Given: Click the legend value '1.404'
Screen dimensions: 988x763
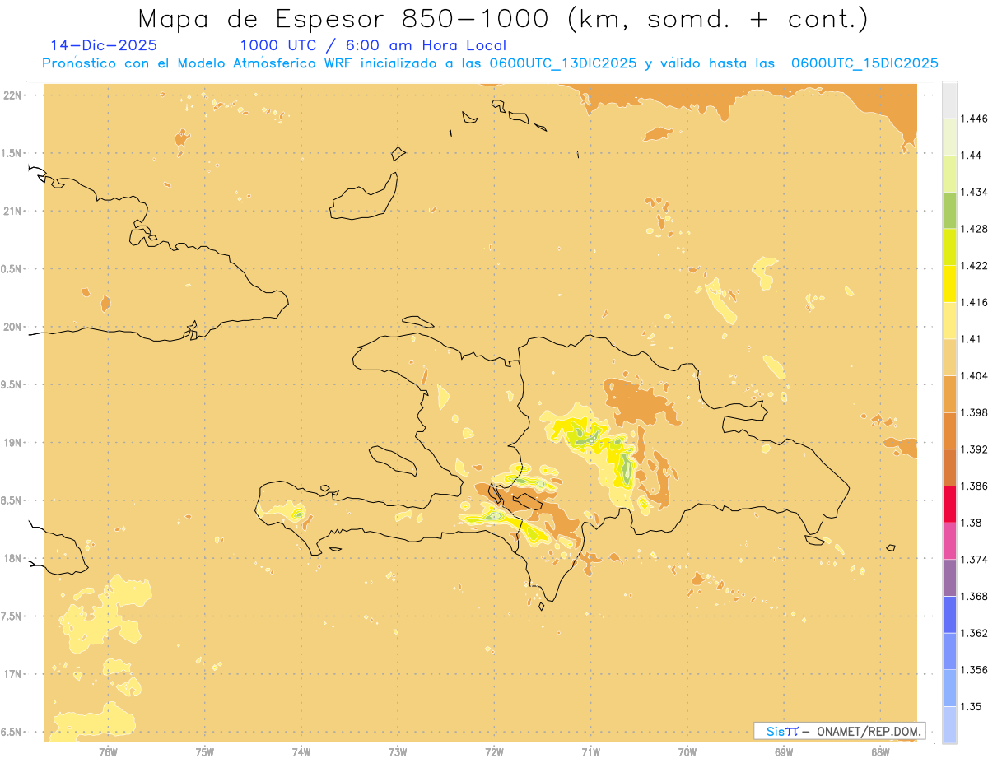Looking at the screenshot, I should 974,375.
